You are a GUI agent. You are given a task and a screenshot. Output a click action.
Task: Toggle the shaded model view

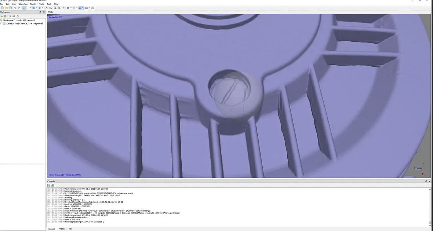80,8
